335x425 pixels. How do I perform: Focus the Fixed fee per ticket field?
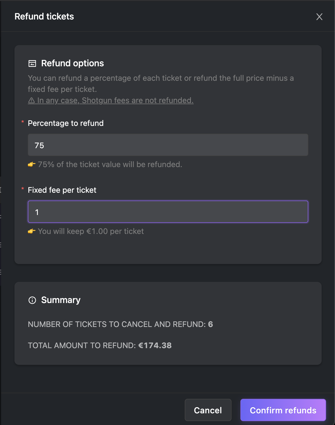[x=168, y=212]
